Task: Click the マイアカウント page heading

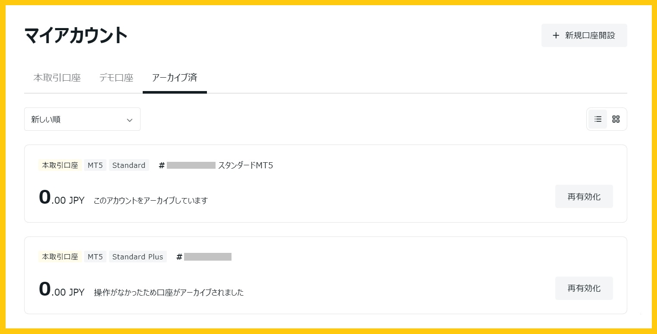Action: [x=76, y=35]
